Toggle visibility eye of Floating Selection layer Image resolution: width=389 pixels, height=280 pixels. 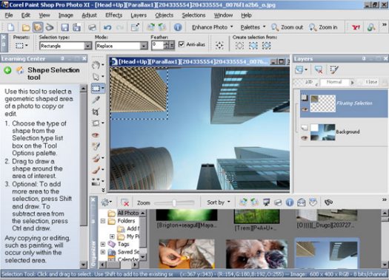[x=305, y=109]
